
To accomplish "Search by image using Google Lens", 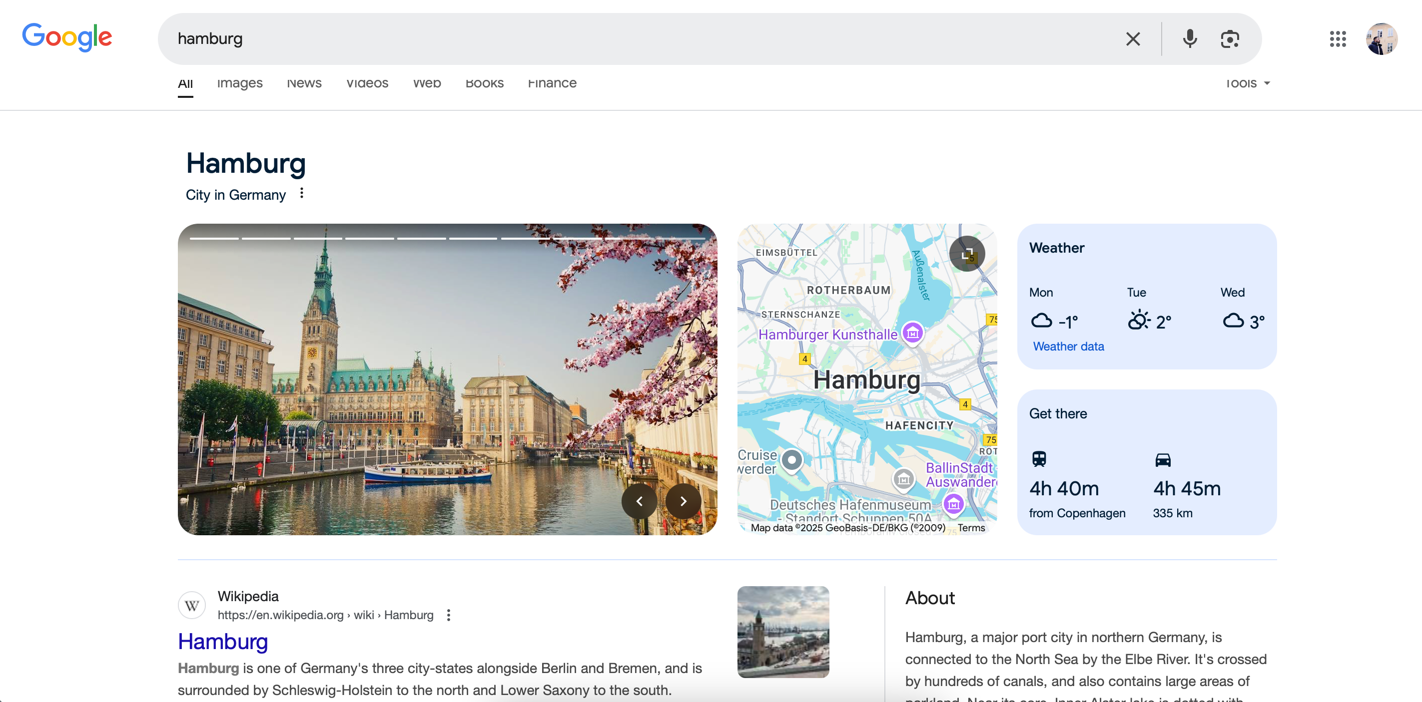I will (x=1230, y=38).
